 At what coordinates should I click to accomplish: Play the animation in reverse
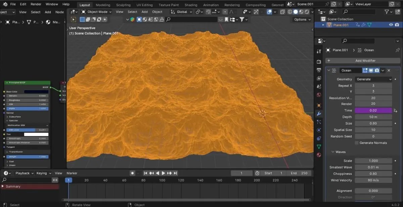pos(158,173)
